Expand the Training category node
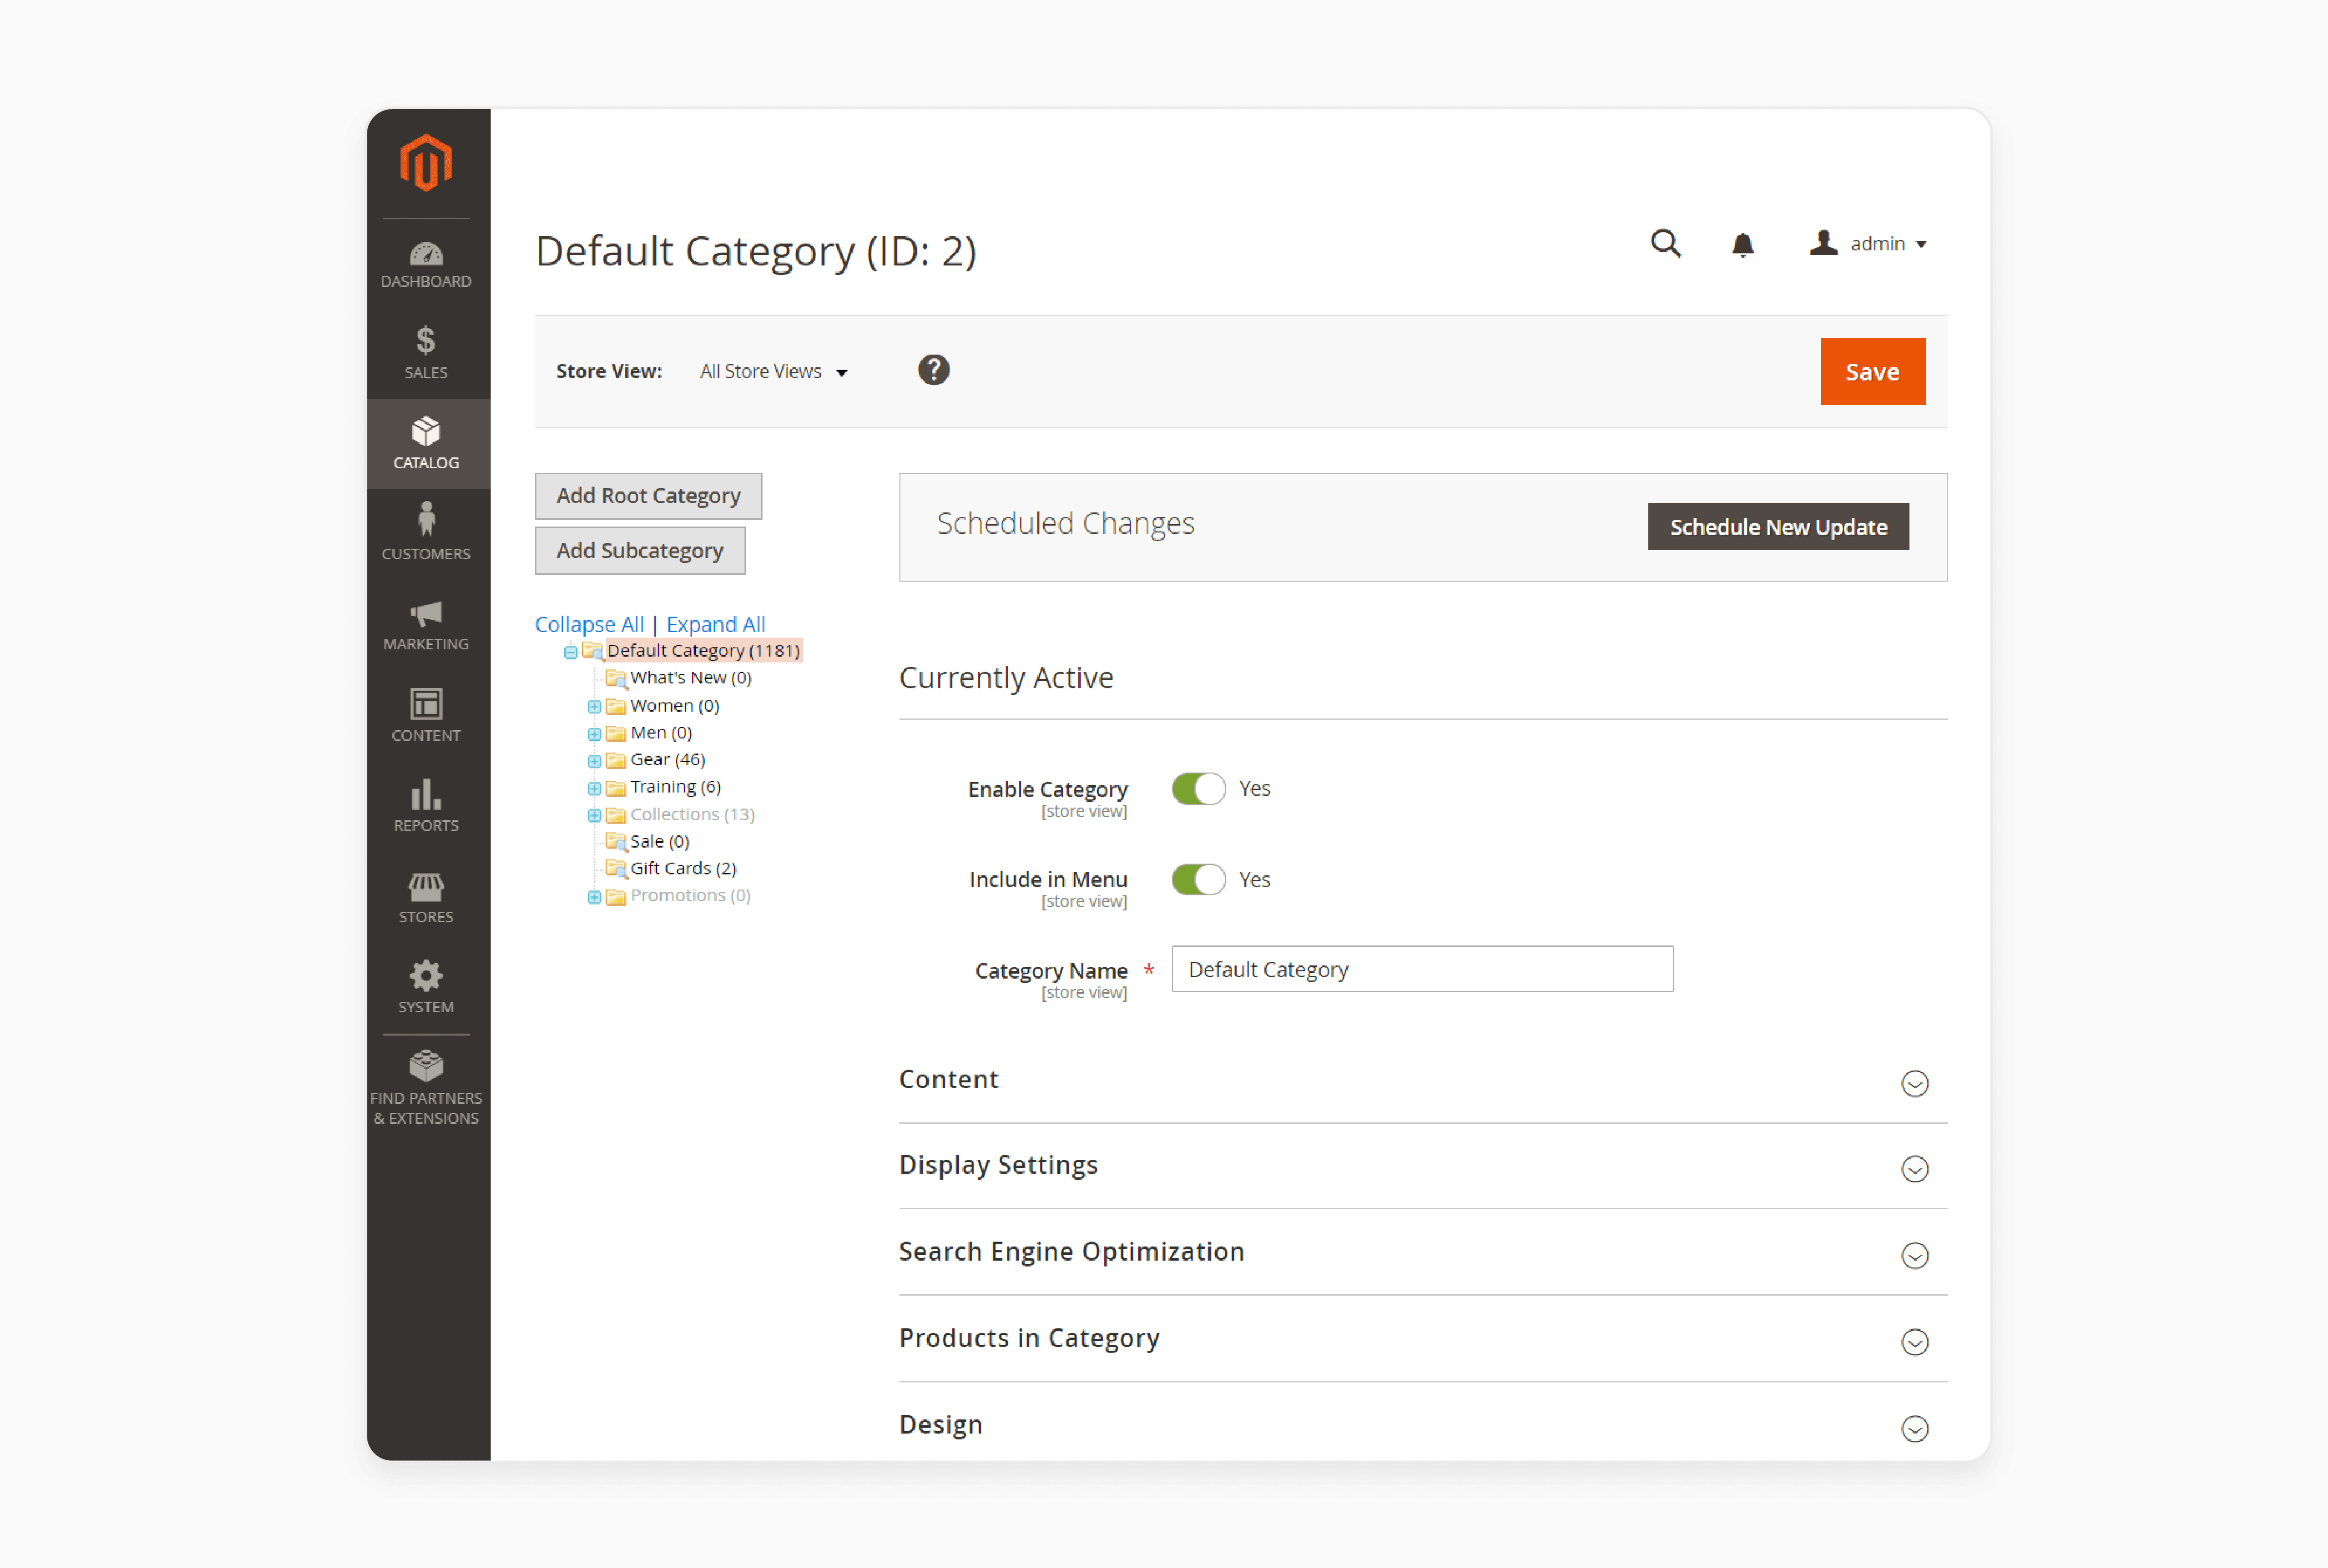 [x=594, y=788]
